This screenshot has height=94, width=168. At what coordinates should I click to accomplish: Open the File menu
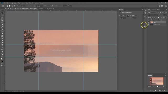pos(5,3)
